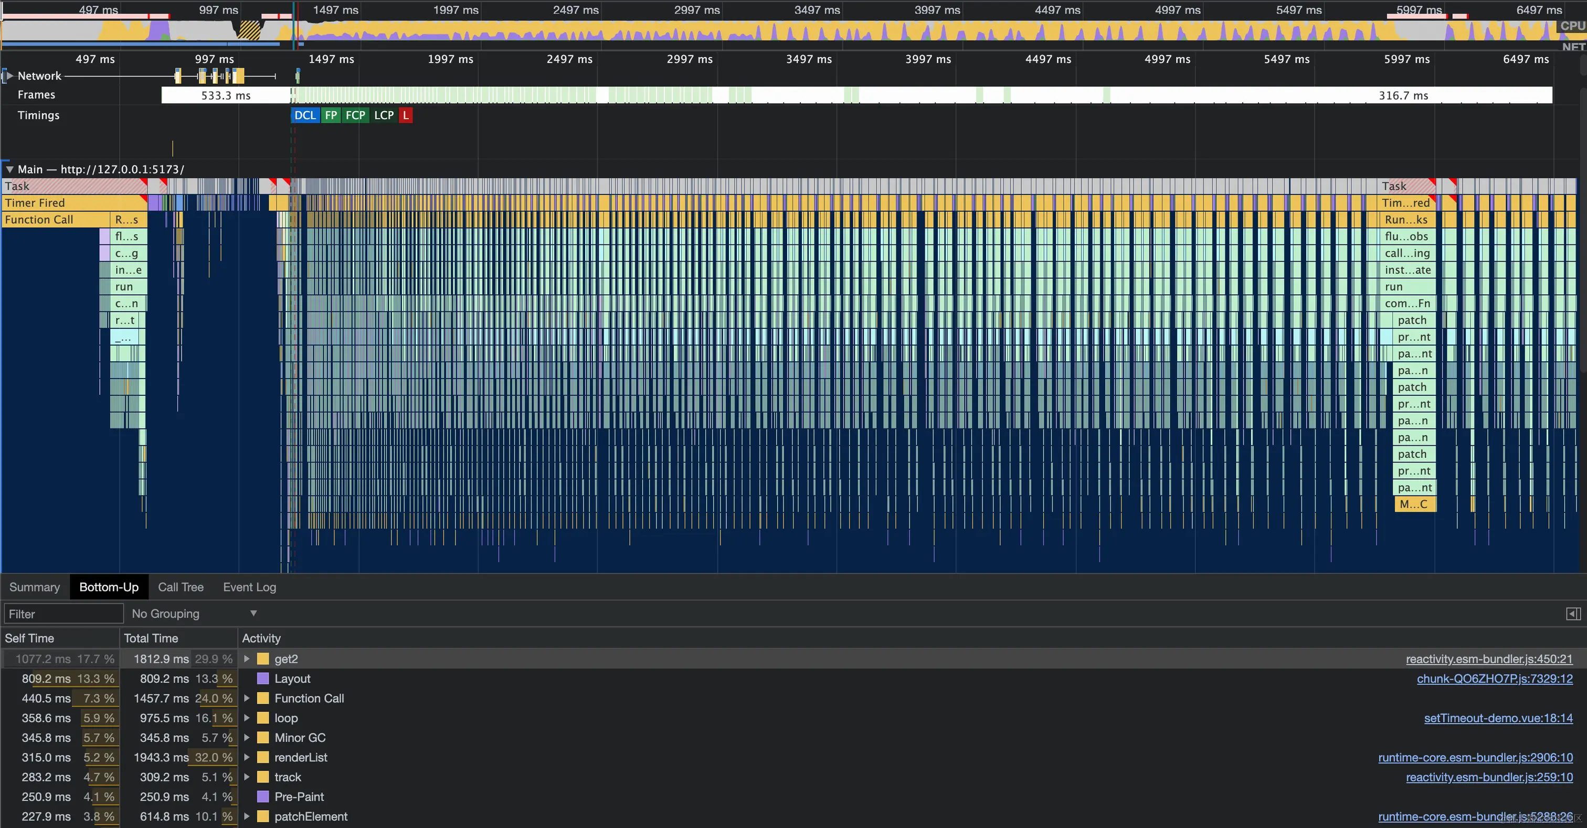Open reactivity.esm-bundler.js:259:10 source link
The height and width of the screenshot is (828, 1587).
click(x=1489, y=777)
